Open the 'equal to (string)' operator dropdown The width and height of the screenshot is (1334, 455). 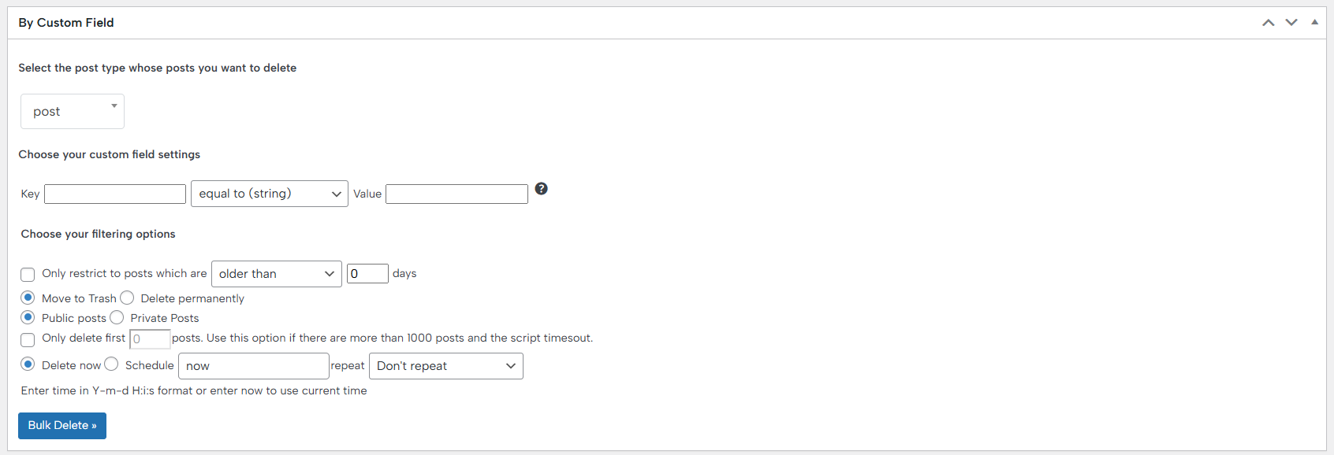(x=269, y=194)
